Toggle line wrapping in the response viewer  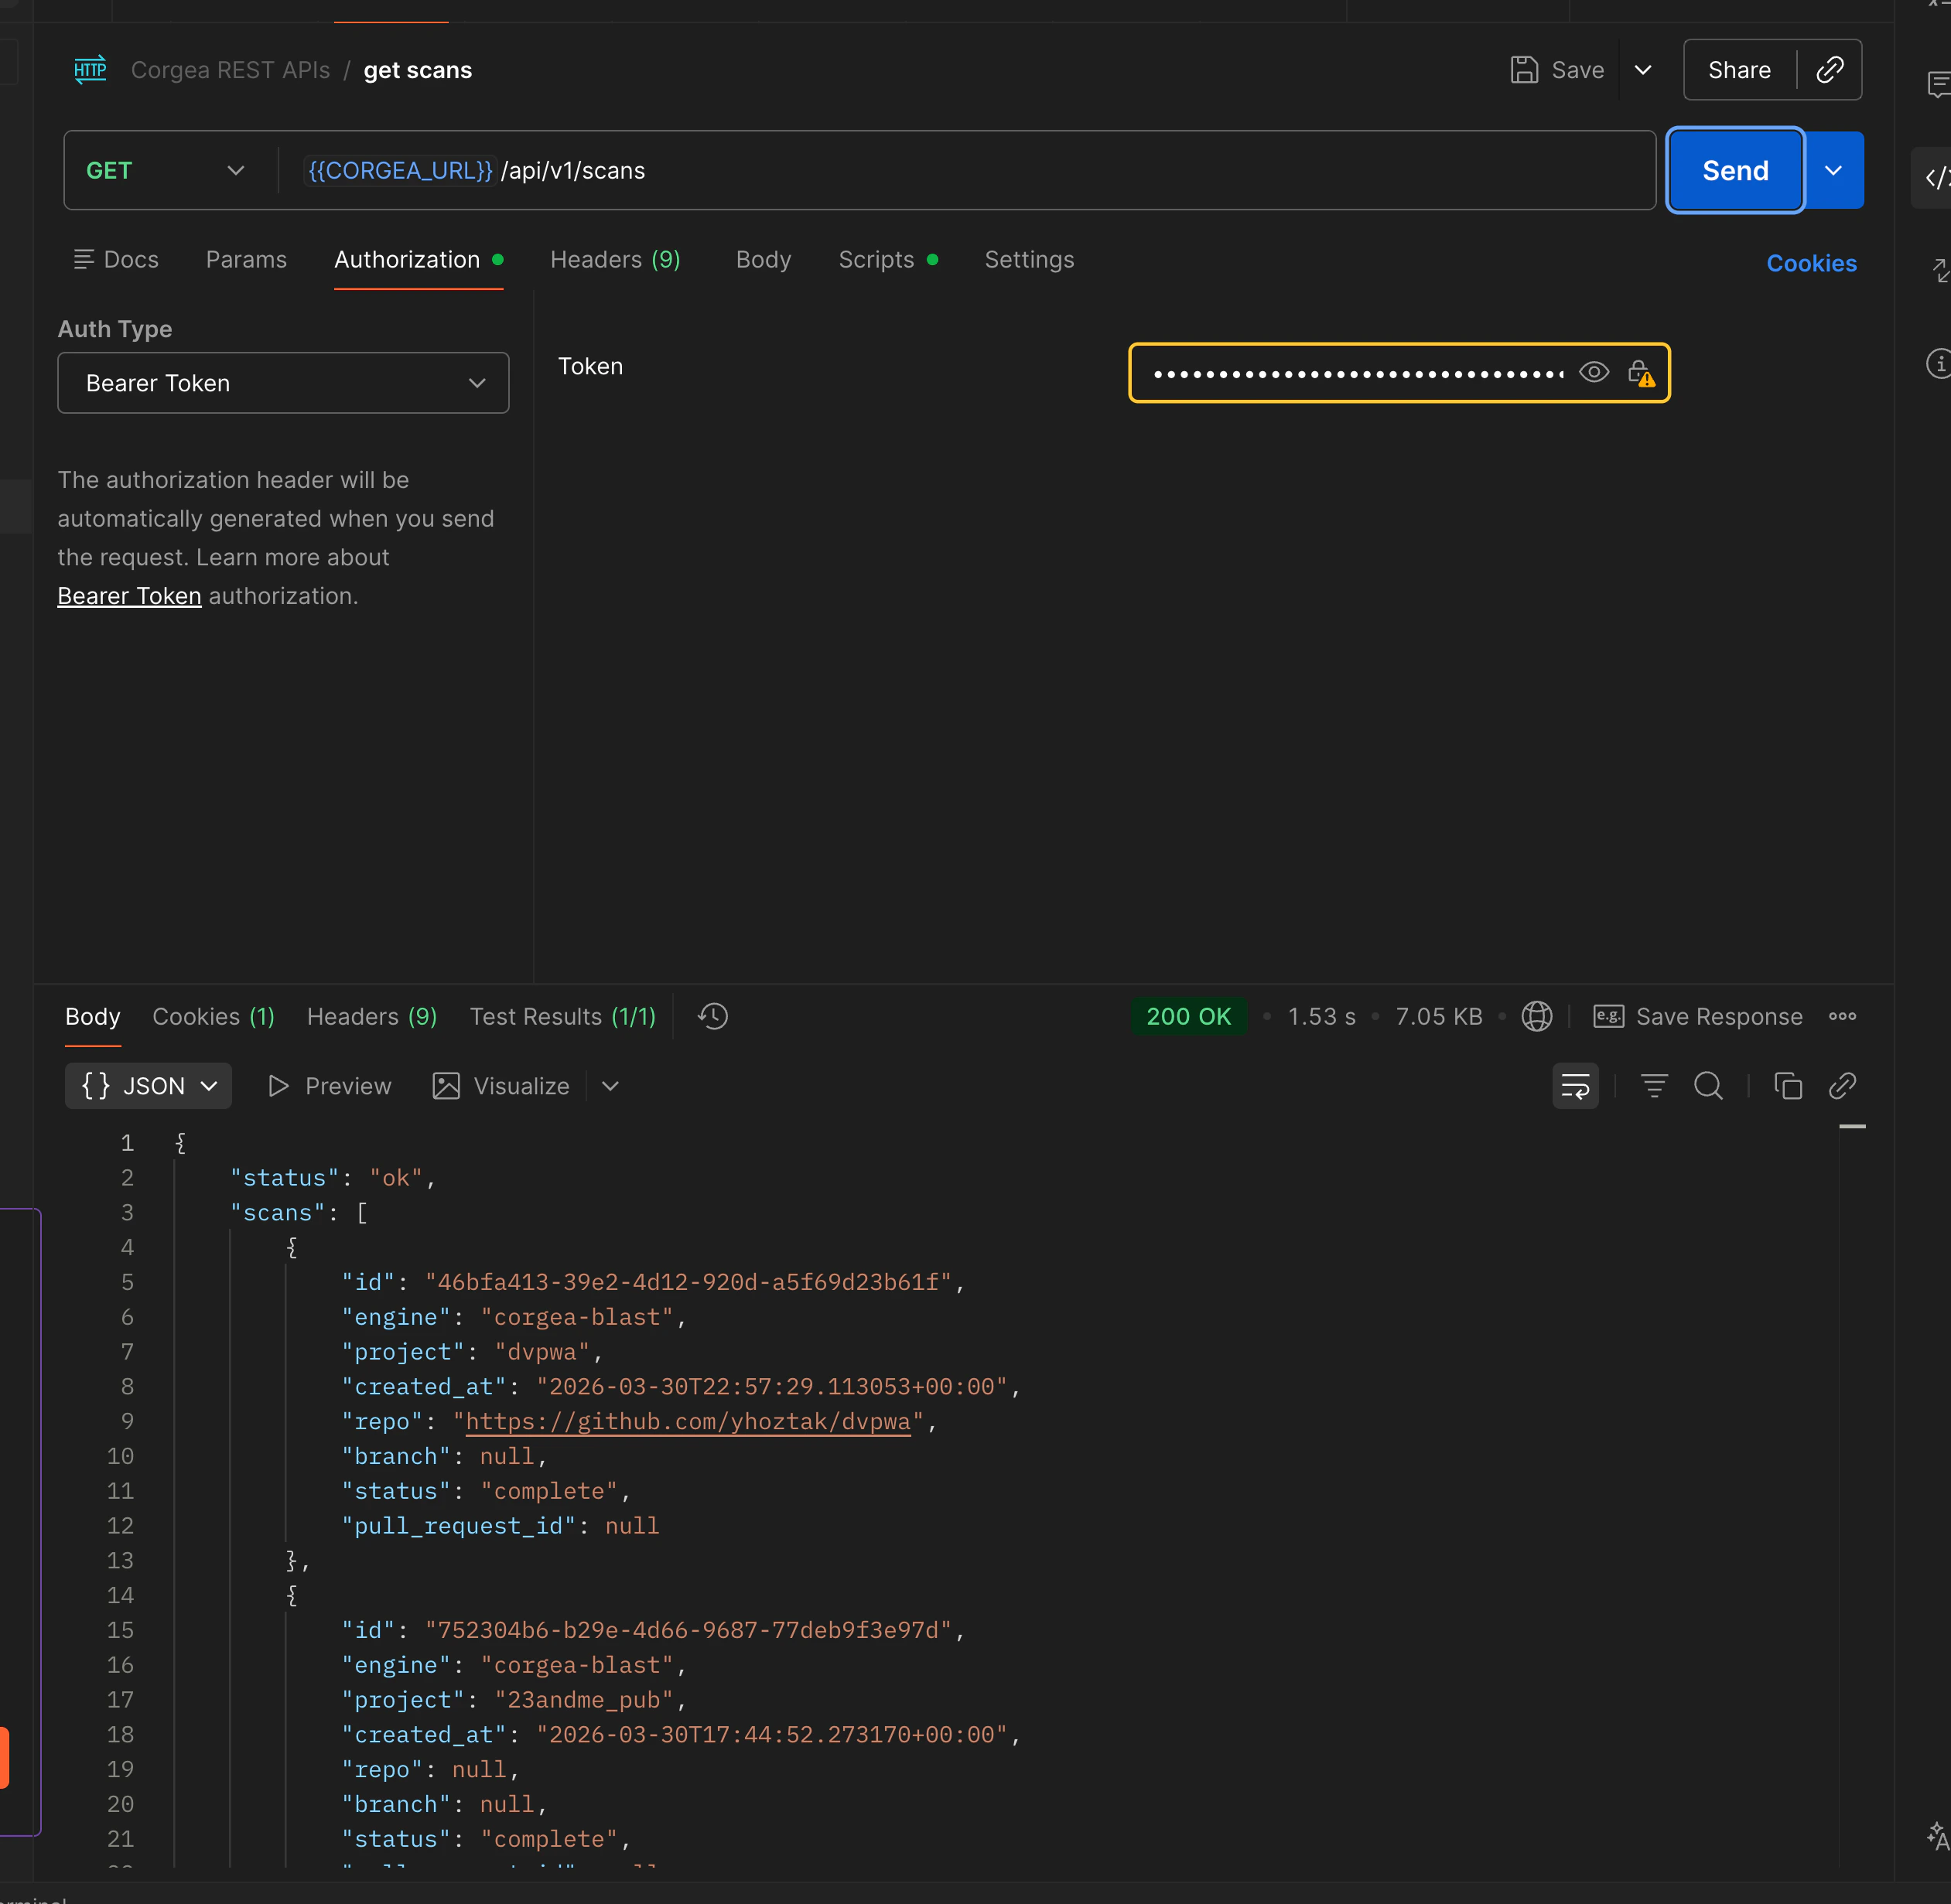pos(1575,1086)
